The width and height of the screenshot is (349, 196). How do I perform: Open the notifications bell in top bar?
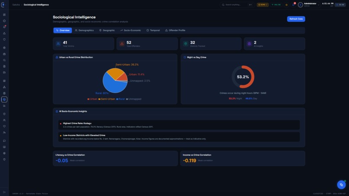(x=293, y=5)
